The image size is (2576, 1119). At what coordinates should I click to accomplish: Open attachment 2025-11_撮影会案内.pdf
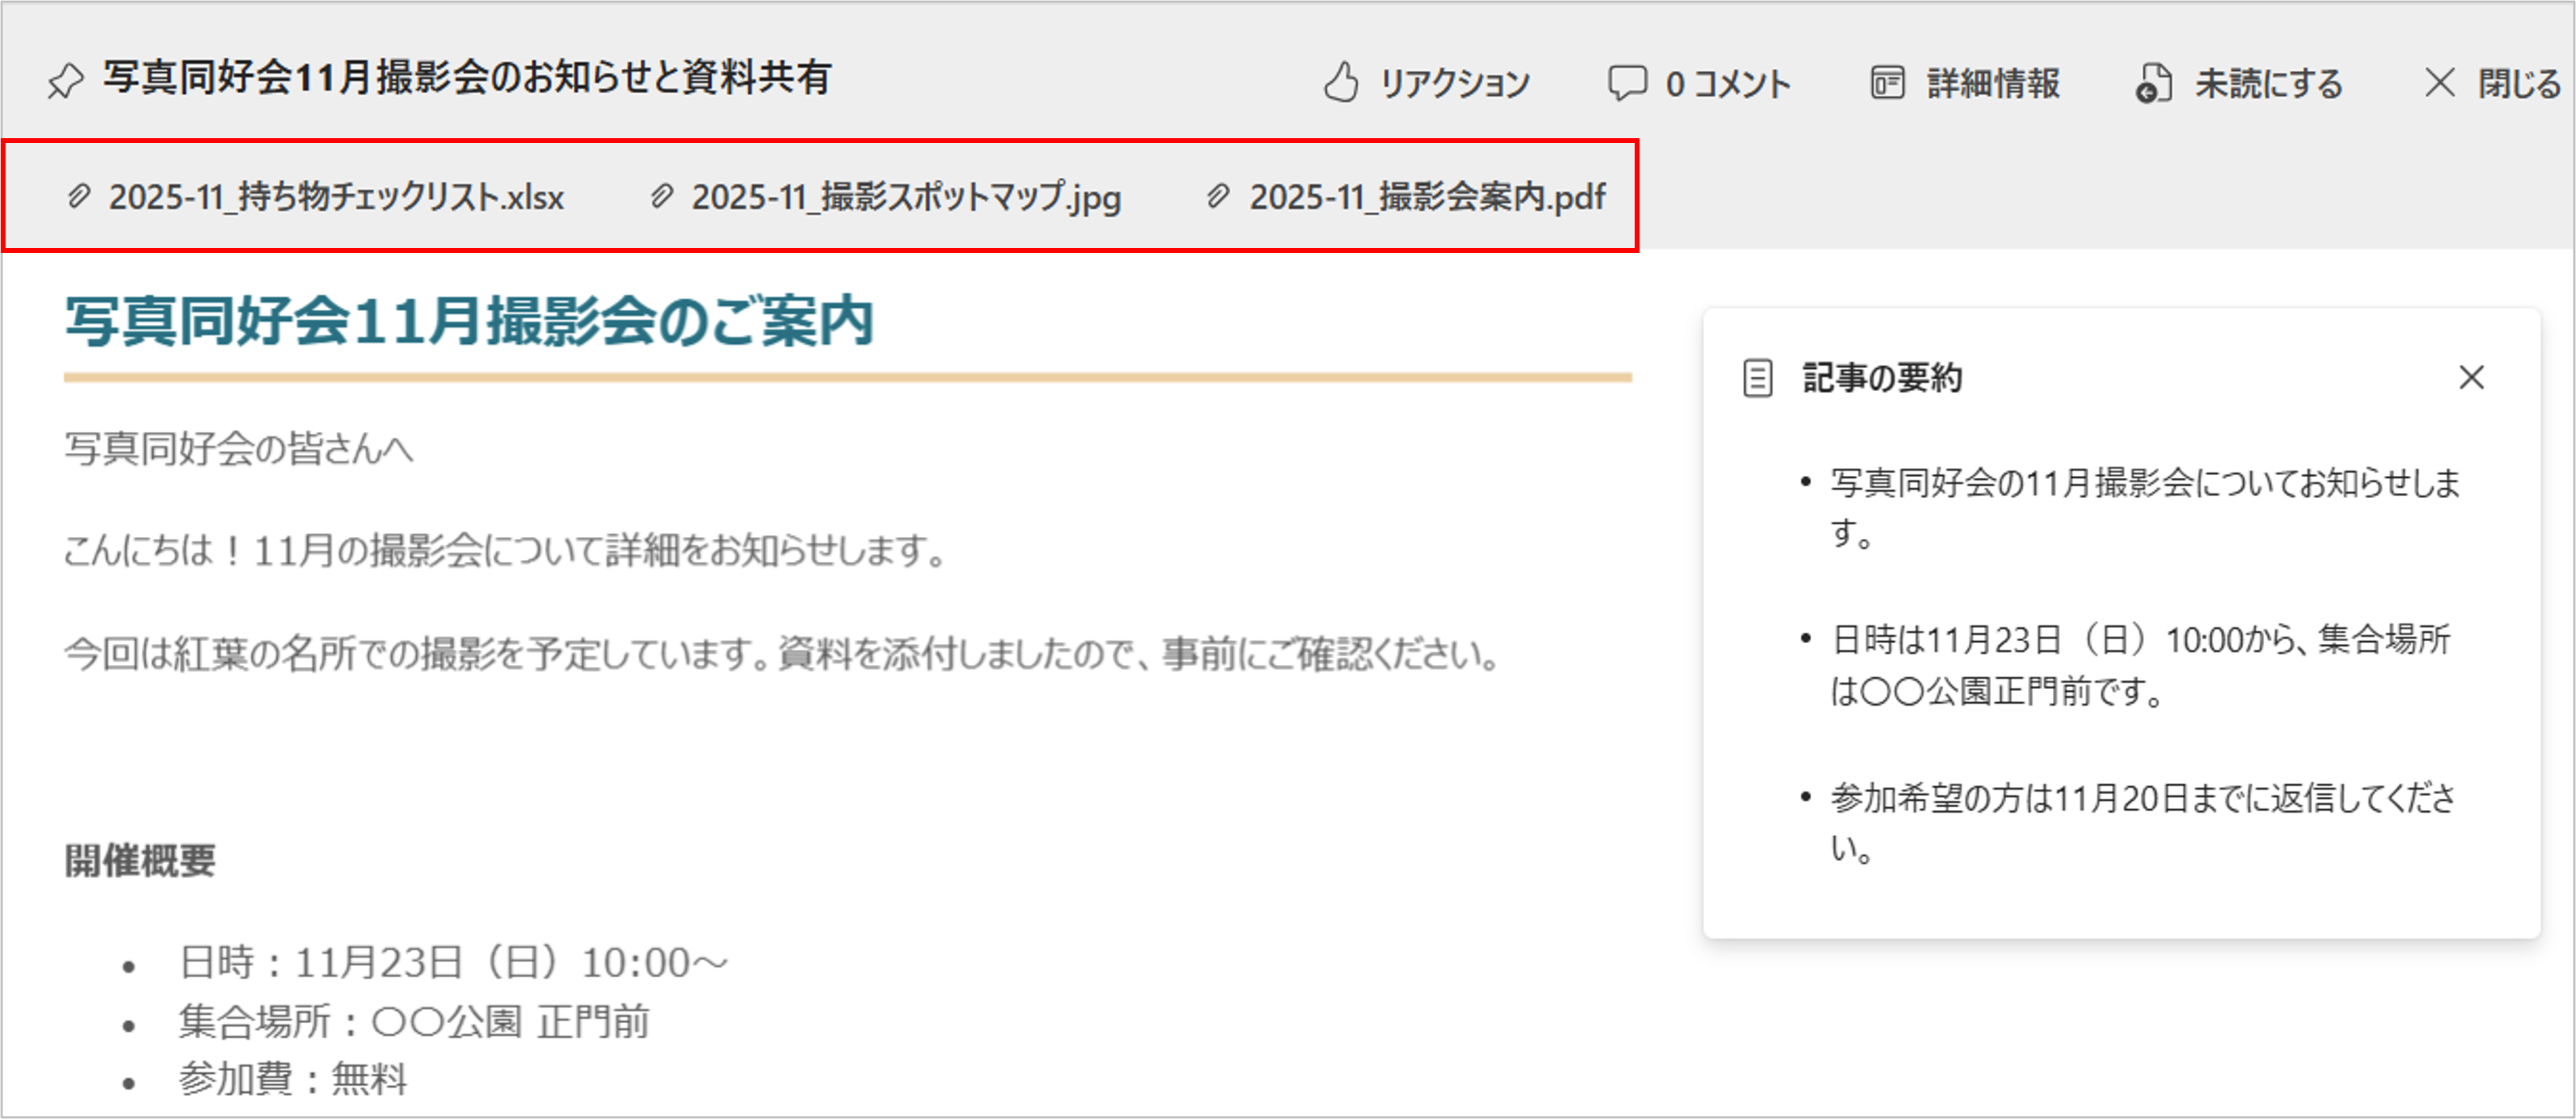click(x=1428, y=197)
